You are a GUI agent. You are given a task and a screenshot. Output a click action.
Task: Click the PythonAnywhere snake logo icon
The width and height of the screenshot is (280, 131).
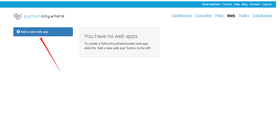18,16
